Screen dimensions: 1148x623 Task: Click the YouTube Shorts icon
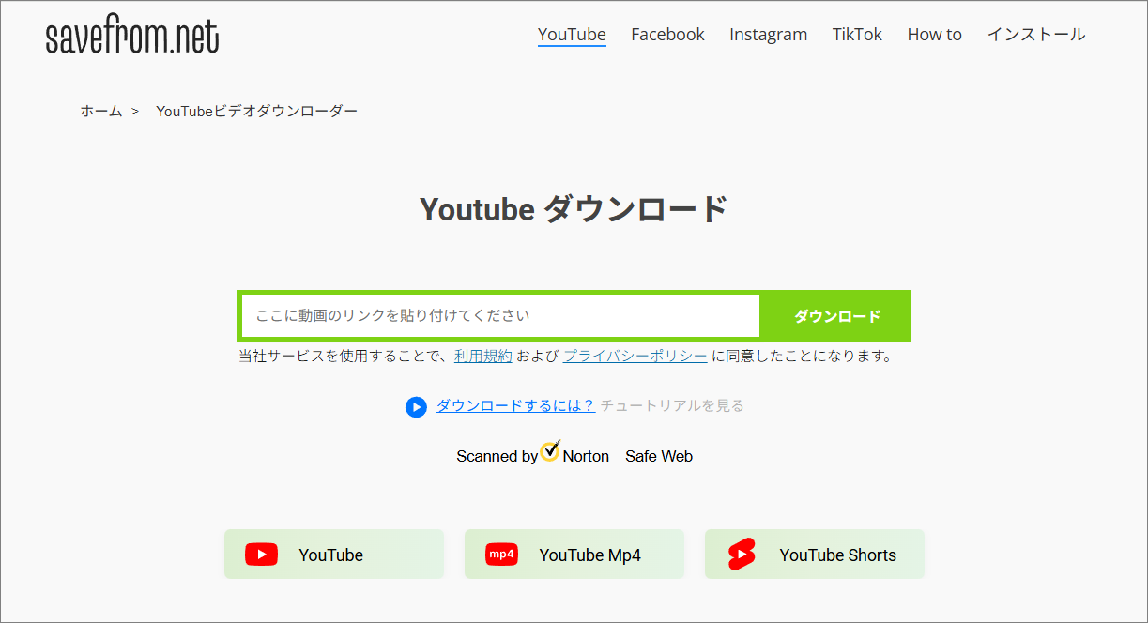pos(741,554)
